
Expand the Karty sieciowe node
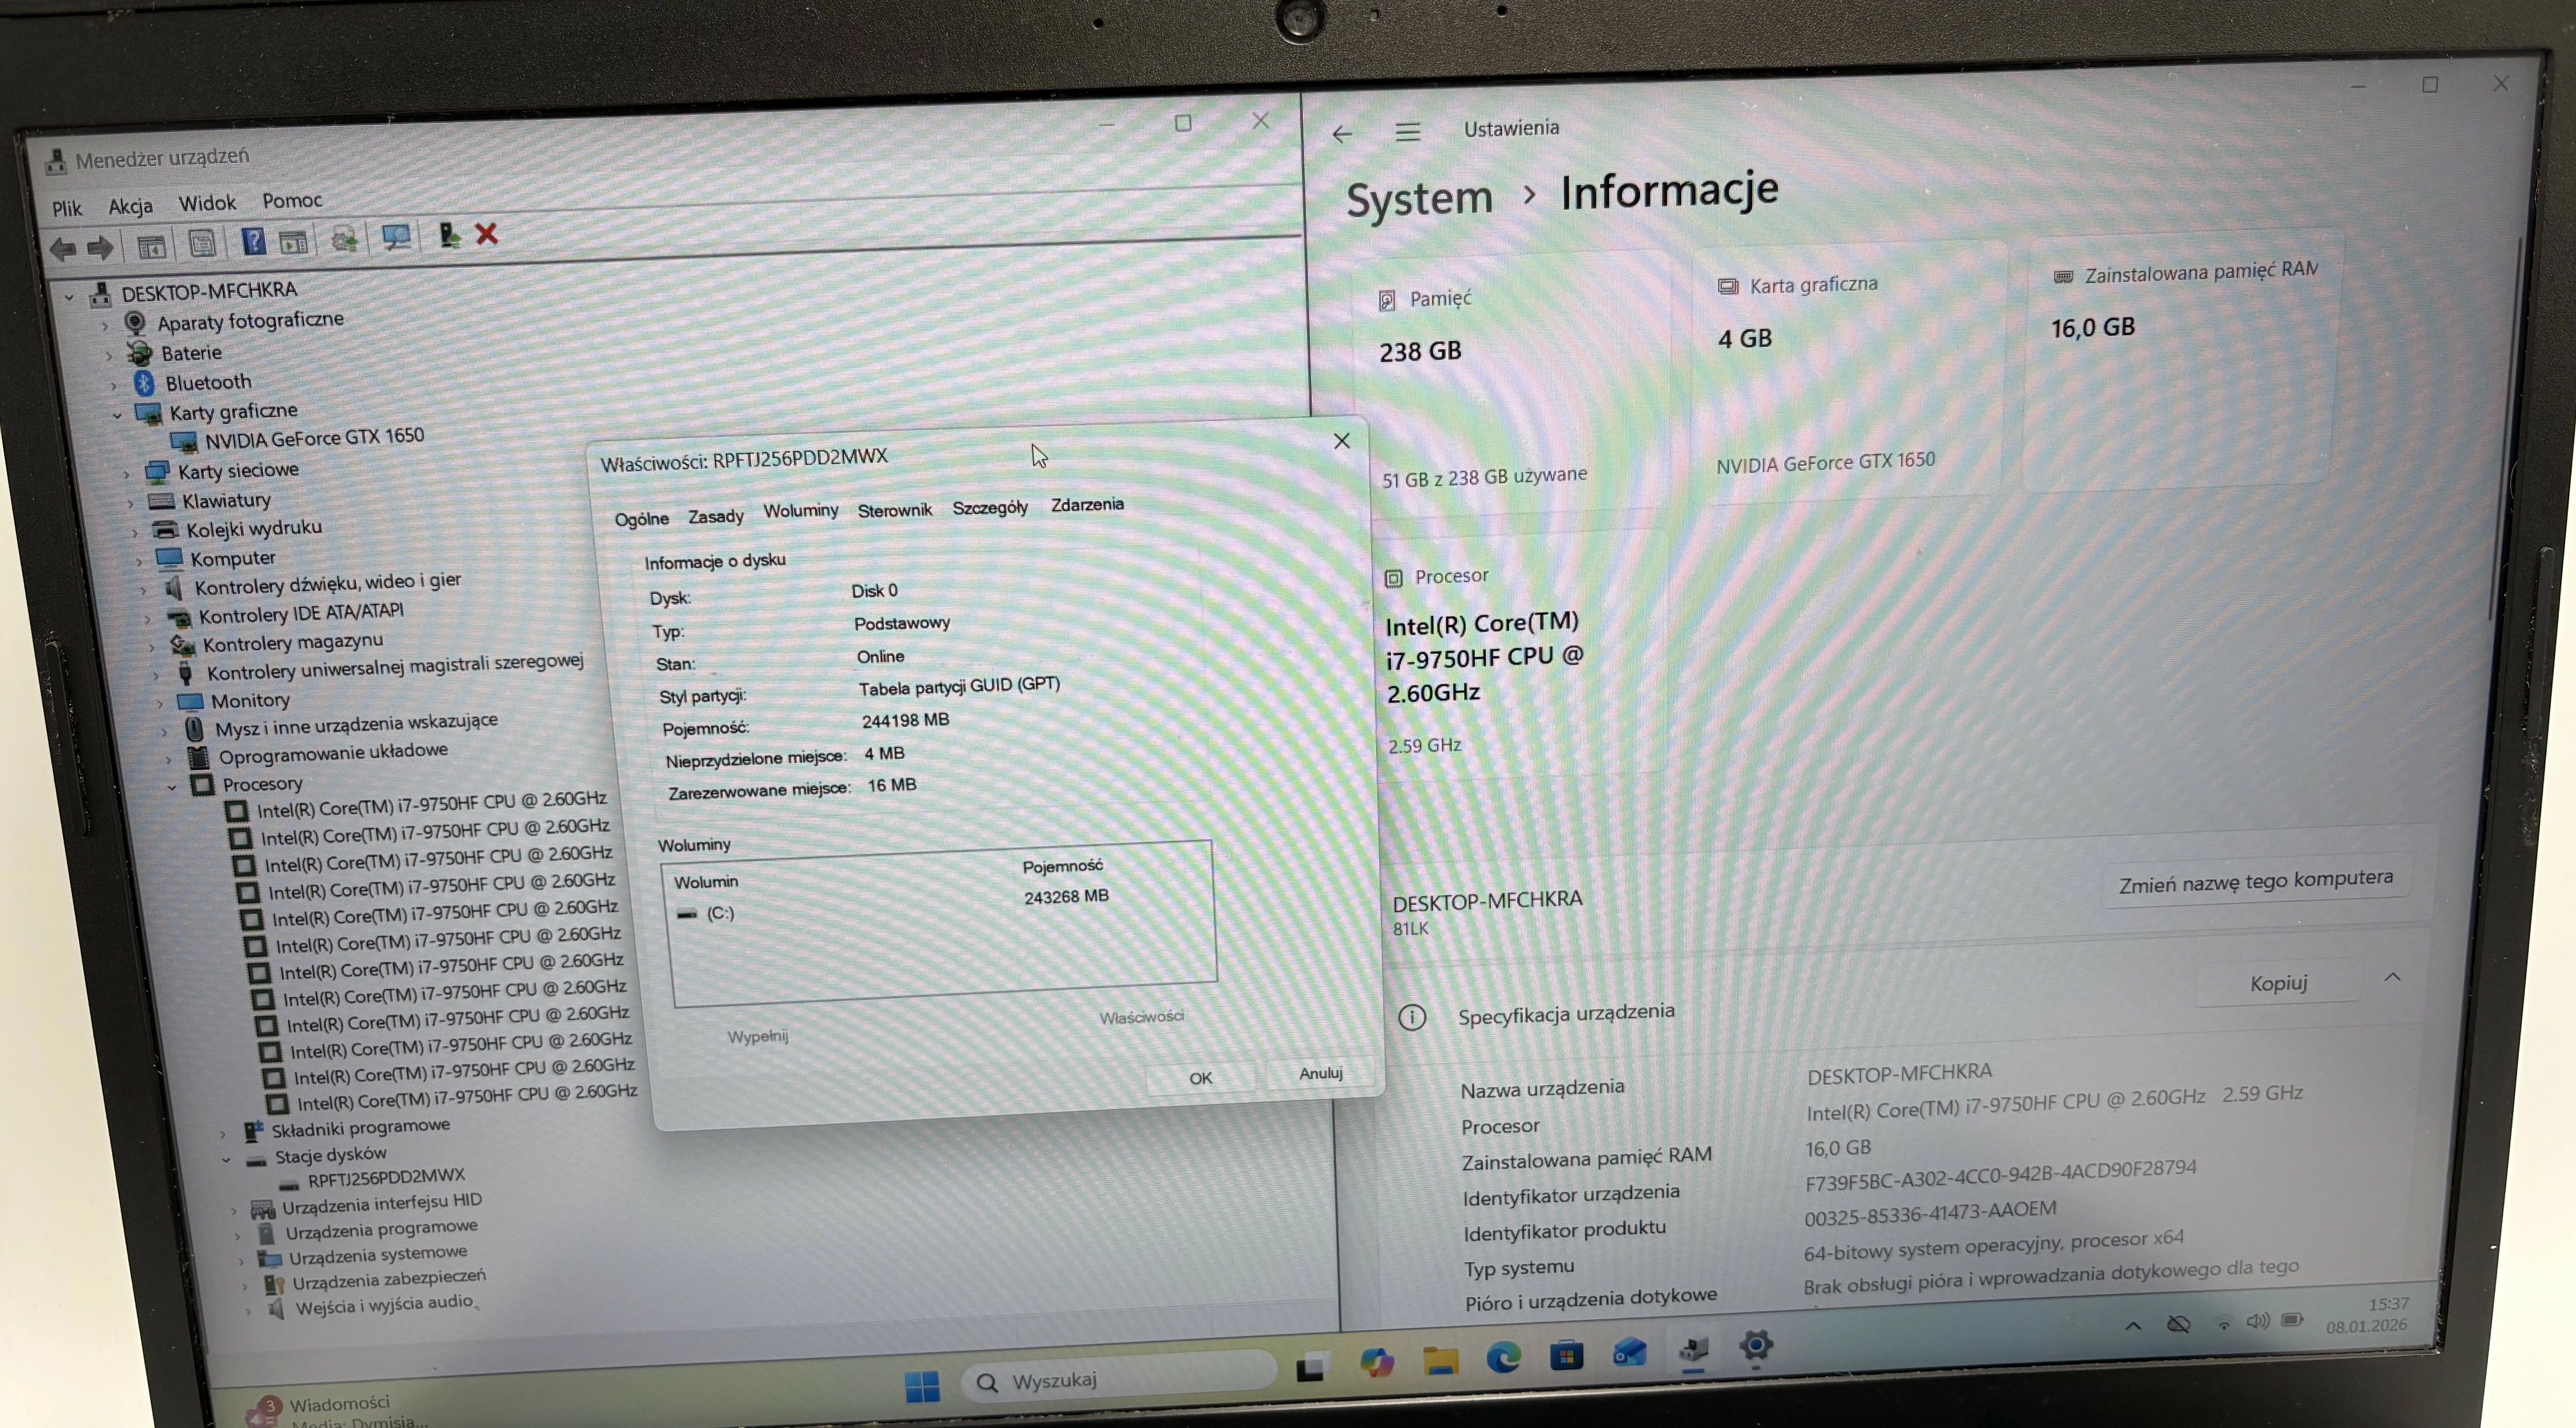coord(126,474)
